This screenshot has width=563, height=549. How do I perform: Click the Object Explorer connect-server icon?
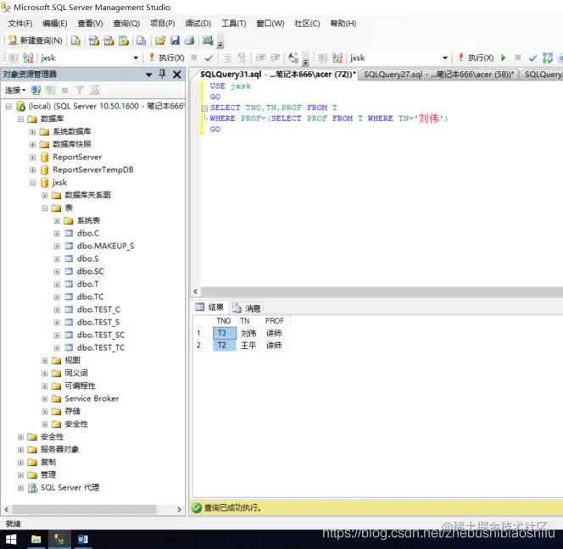pos(36,90)
